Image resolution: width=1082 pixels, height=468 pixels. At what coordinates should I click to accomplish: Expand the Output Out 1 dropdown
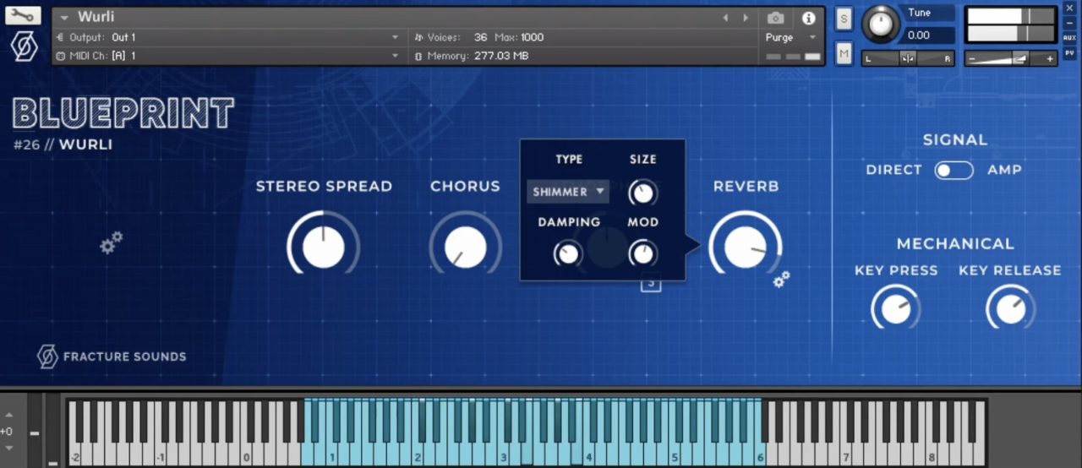[395, 37]
